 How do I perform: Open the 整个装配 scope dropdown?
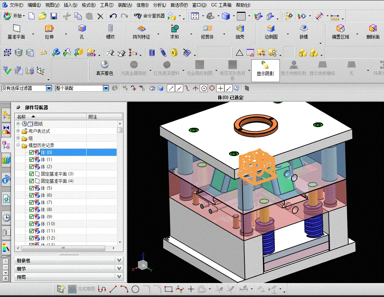[x=106, y=88]
